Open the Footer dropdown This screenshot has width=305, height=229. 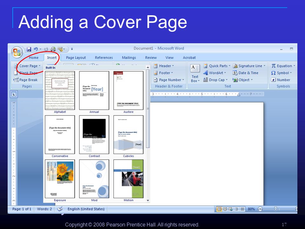click(163, 73)
